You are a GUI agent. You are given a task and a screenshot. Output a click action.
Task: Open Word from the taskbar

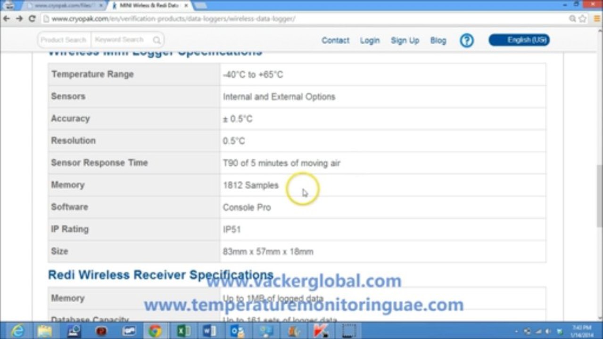pyautogui.click(x=210, y=331)
